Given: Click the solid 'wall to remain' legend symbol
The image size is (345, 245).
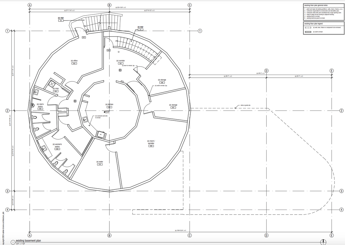Looking at the screenshot, I should click(x=308, y=32).
